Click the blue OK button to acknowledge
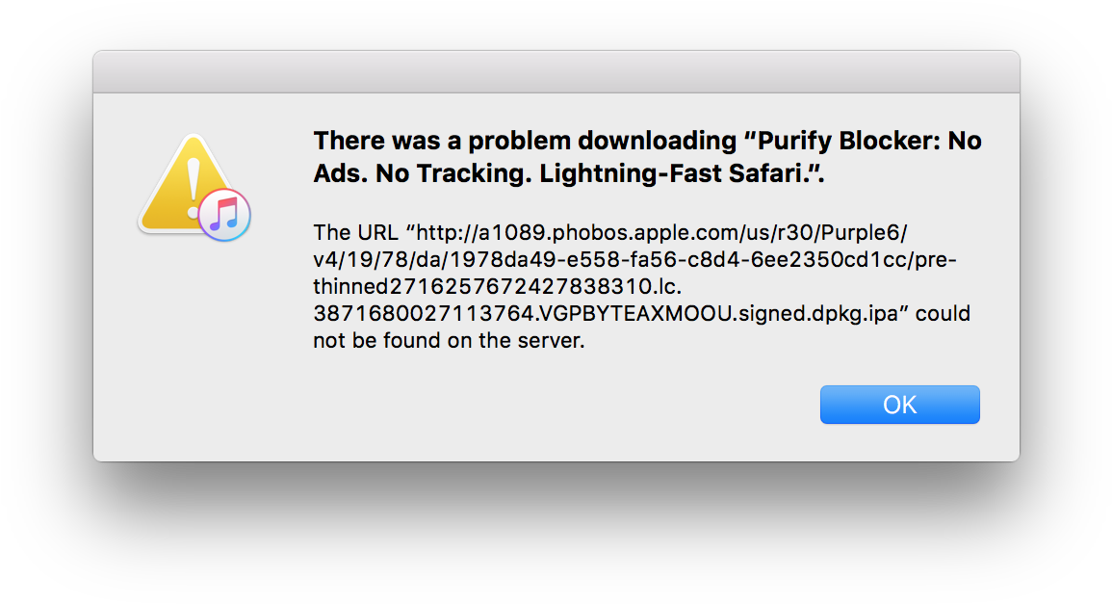The width and height of the screenshot is (1112, 604). pos(899,404)
